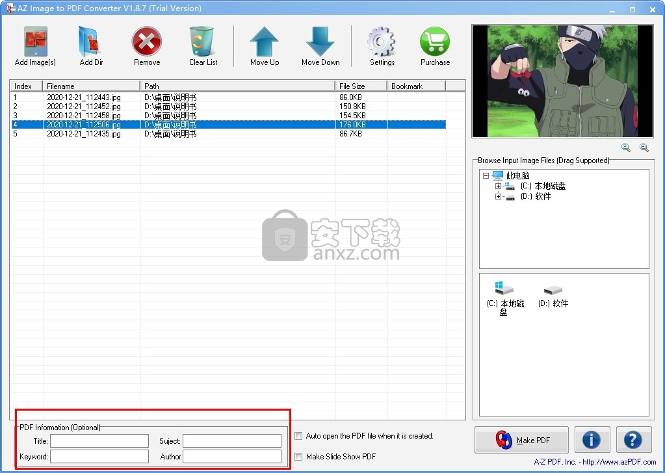
Task: Minimize the AZ Image to PDF window
Action: (x=612, y=9)
